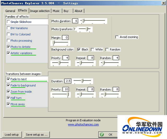
Task: Open the Music tab
Action: coord(56,11)
